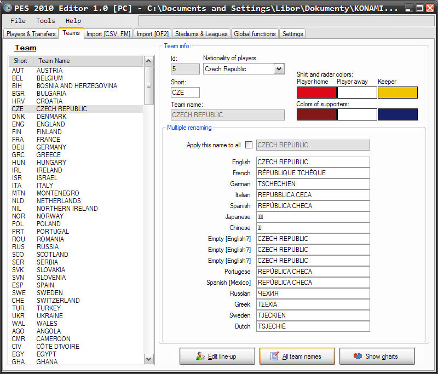Open the Help menu
Image resolution: width=438 pixels, height=374 pixels.
click(73, 21)
